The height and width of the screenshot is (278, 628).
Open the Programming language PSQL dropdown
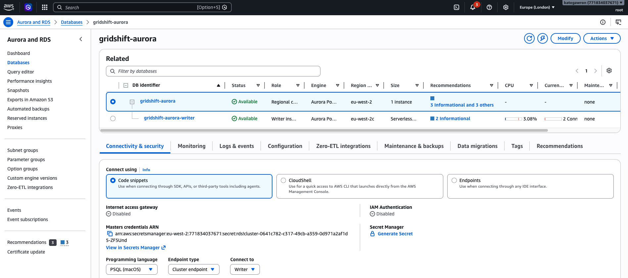tap(132, 269)
